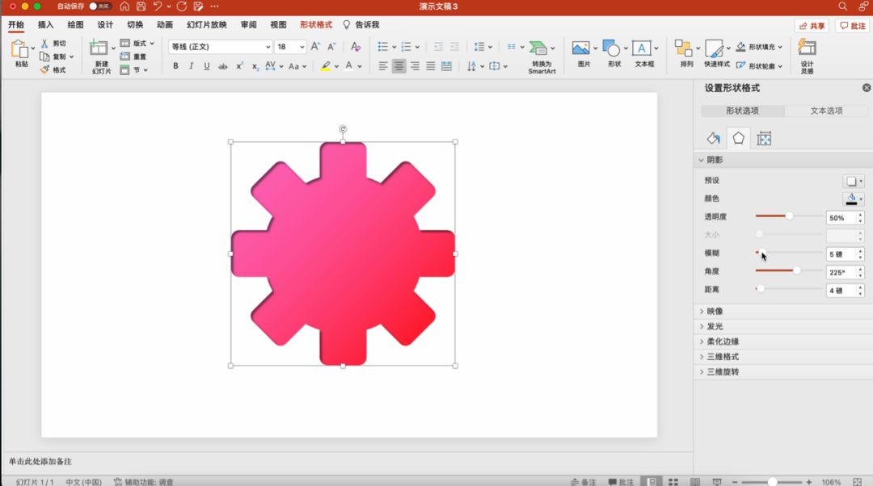Open the font size dropdown
This screenshot has width=873, height=486.
coord(302,47)
